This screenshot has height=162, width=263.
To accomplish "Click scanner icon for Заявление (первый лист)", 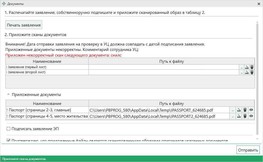I will [x=247, y=67].
